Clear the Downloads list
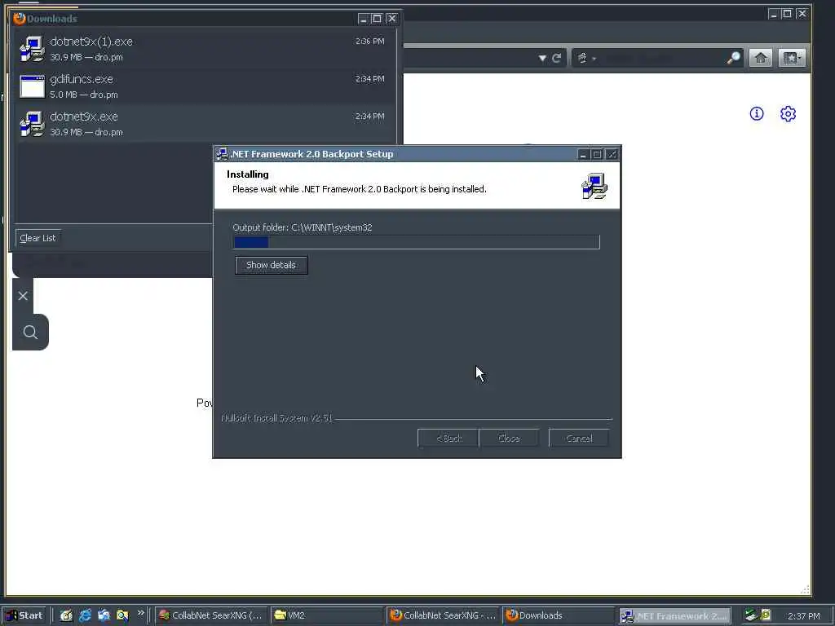The image size is (835, 626). coord(38,238)
